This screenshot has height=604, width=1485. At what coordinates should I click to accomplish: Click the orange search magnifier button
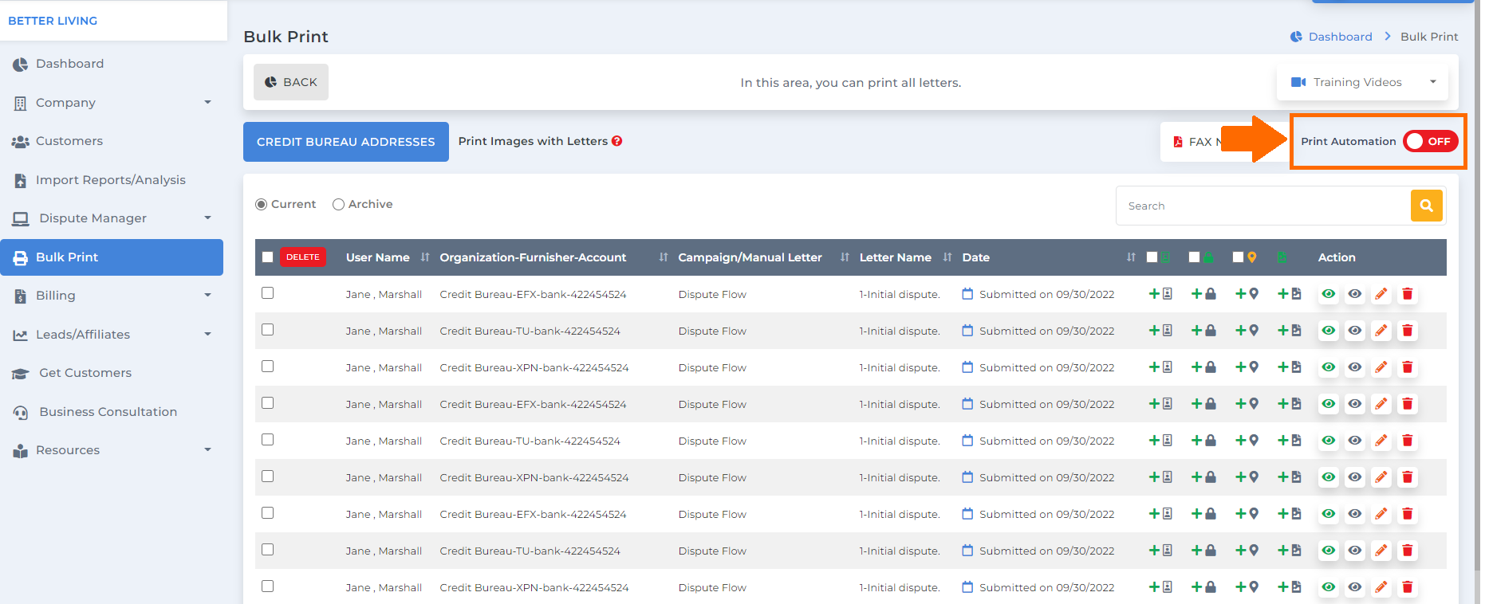(x=1427, y=206)
